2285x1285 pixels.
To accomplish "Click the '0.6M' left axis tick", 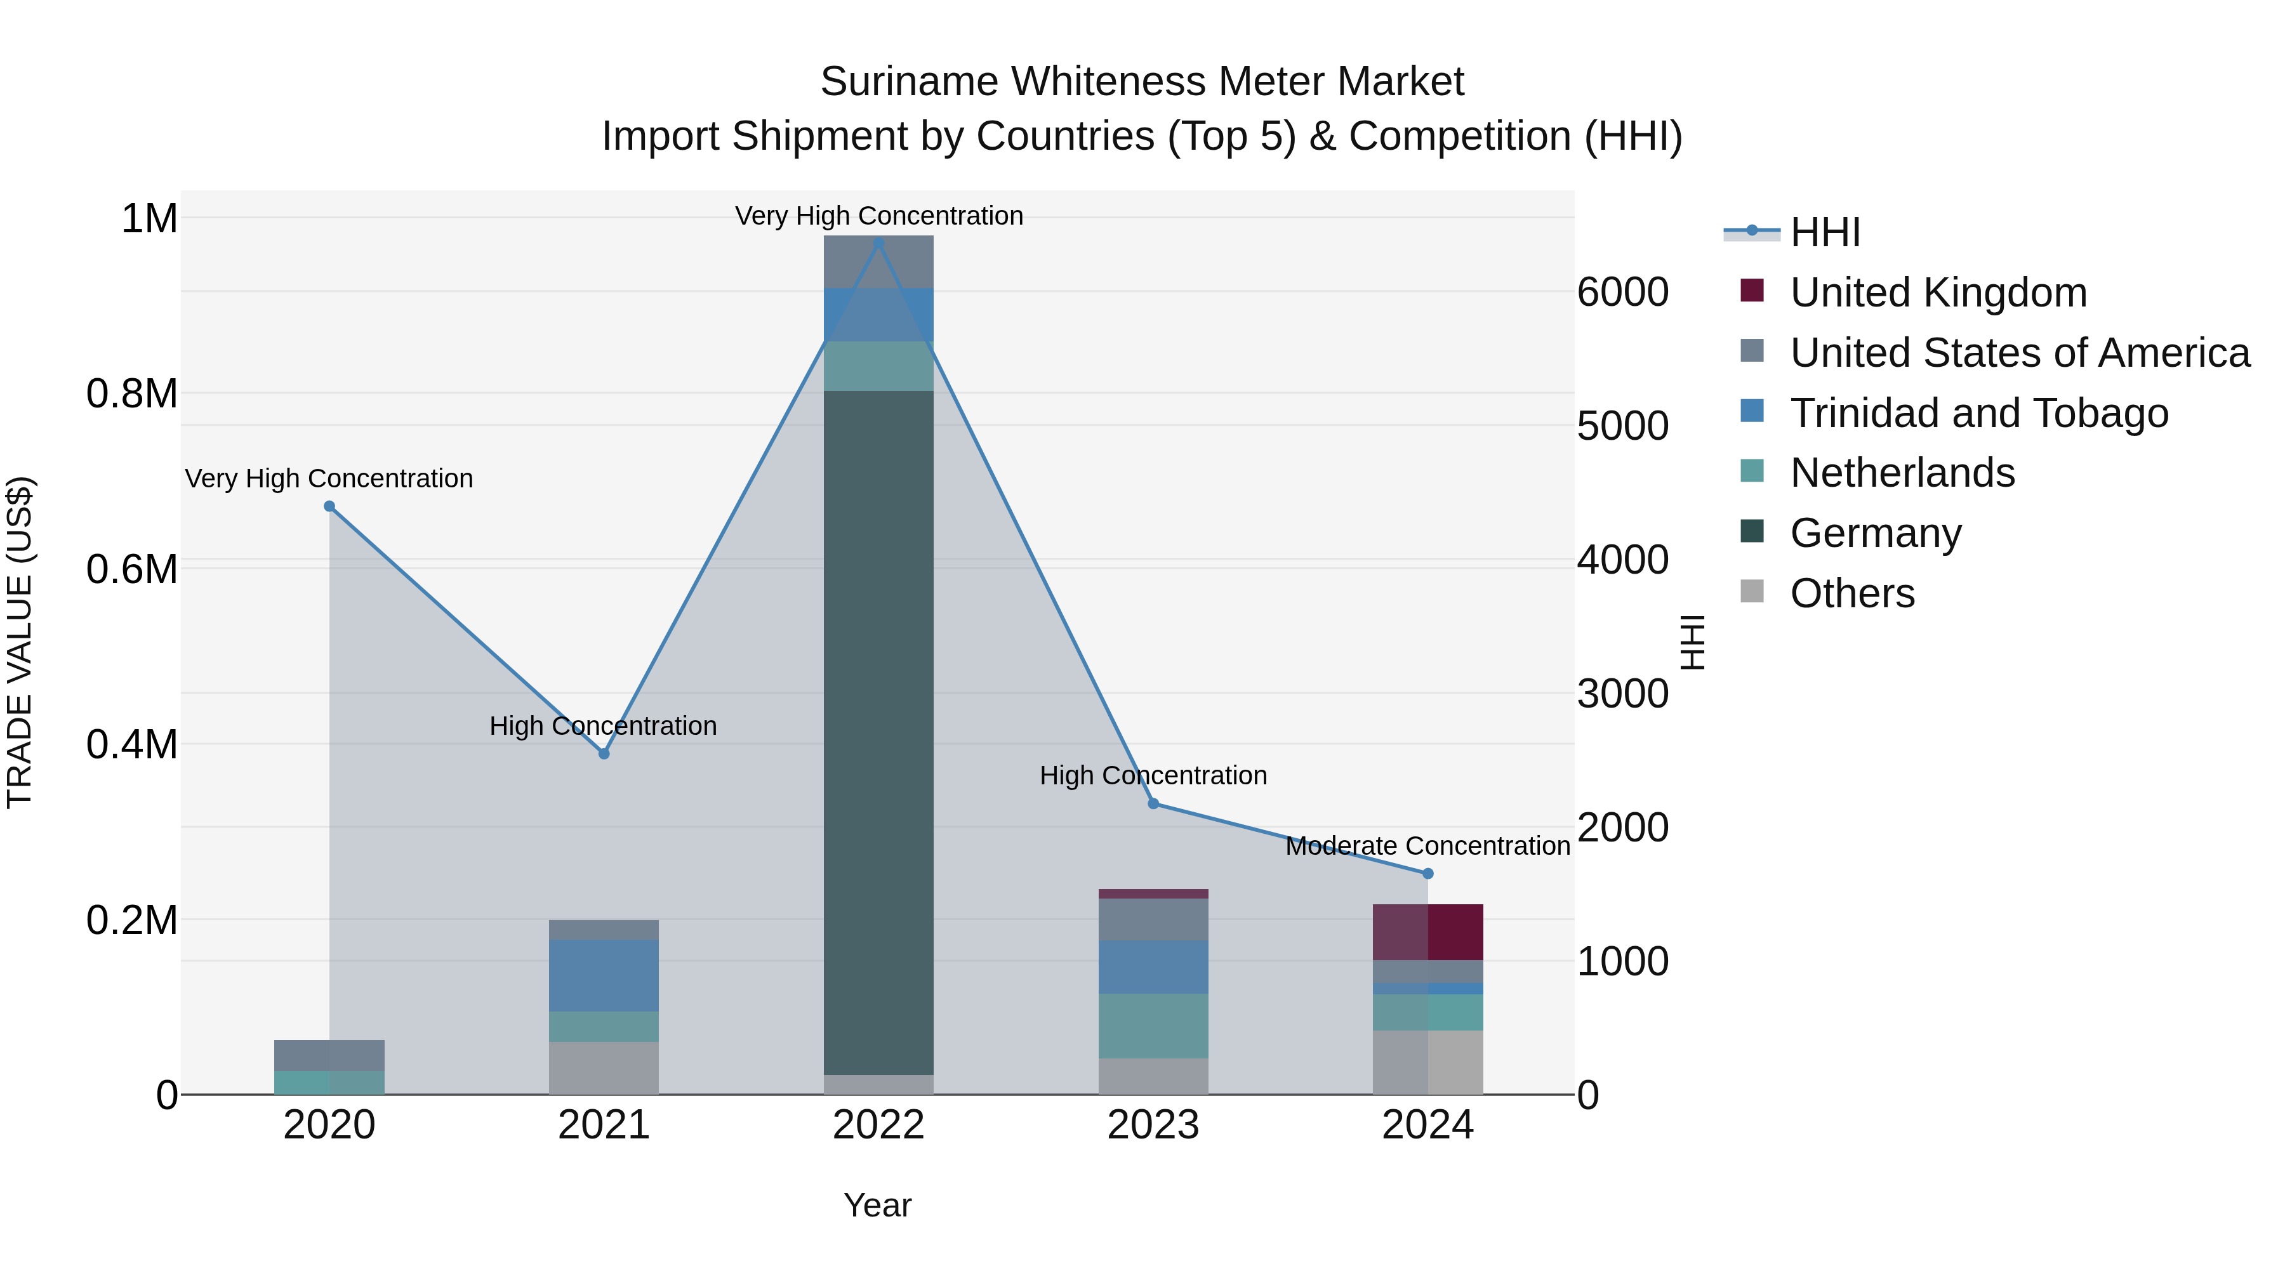I will [132, 569].
